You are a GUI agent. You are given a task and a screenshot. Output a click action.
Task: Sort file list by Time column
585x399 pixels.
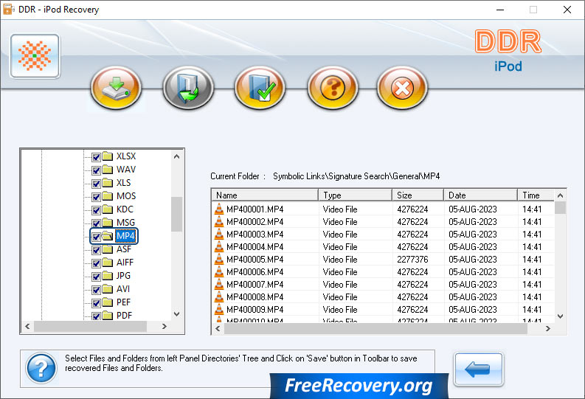(536, 195)
